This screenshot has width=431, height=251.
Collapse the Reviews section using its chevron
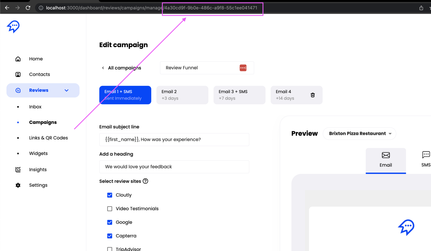[67, 90]
